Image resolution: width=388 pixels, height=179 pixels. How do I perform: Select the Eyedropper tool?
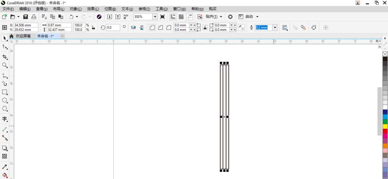[4, 167]
